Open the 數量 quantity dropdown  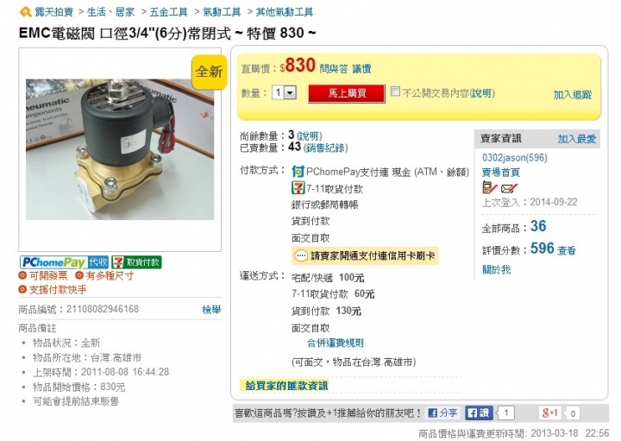point(284,93)
